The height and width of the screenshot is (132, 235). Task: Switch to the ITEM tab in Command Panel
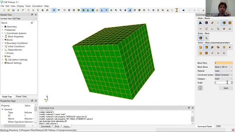[218, 126]
